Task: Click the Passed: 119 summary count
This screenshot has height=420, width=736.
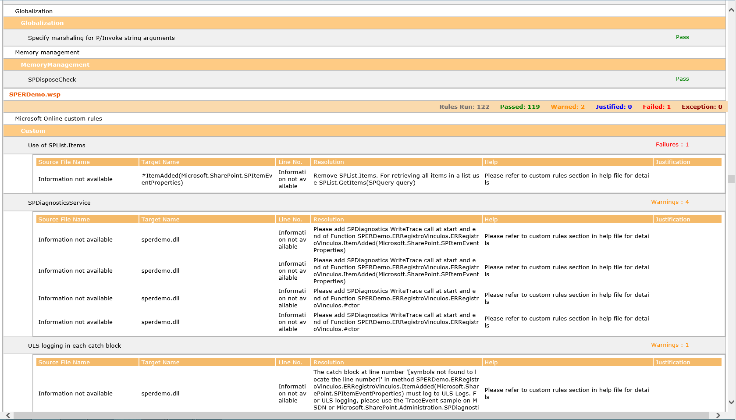Action: click(x=519, y=107)
